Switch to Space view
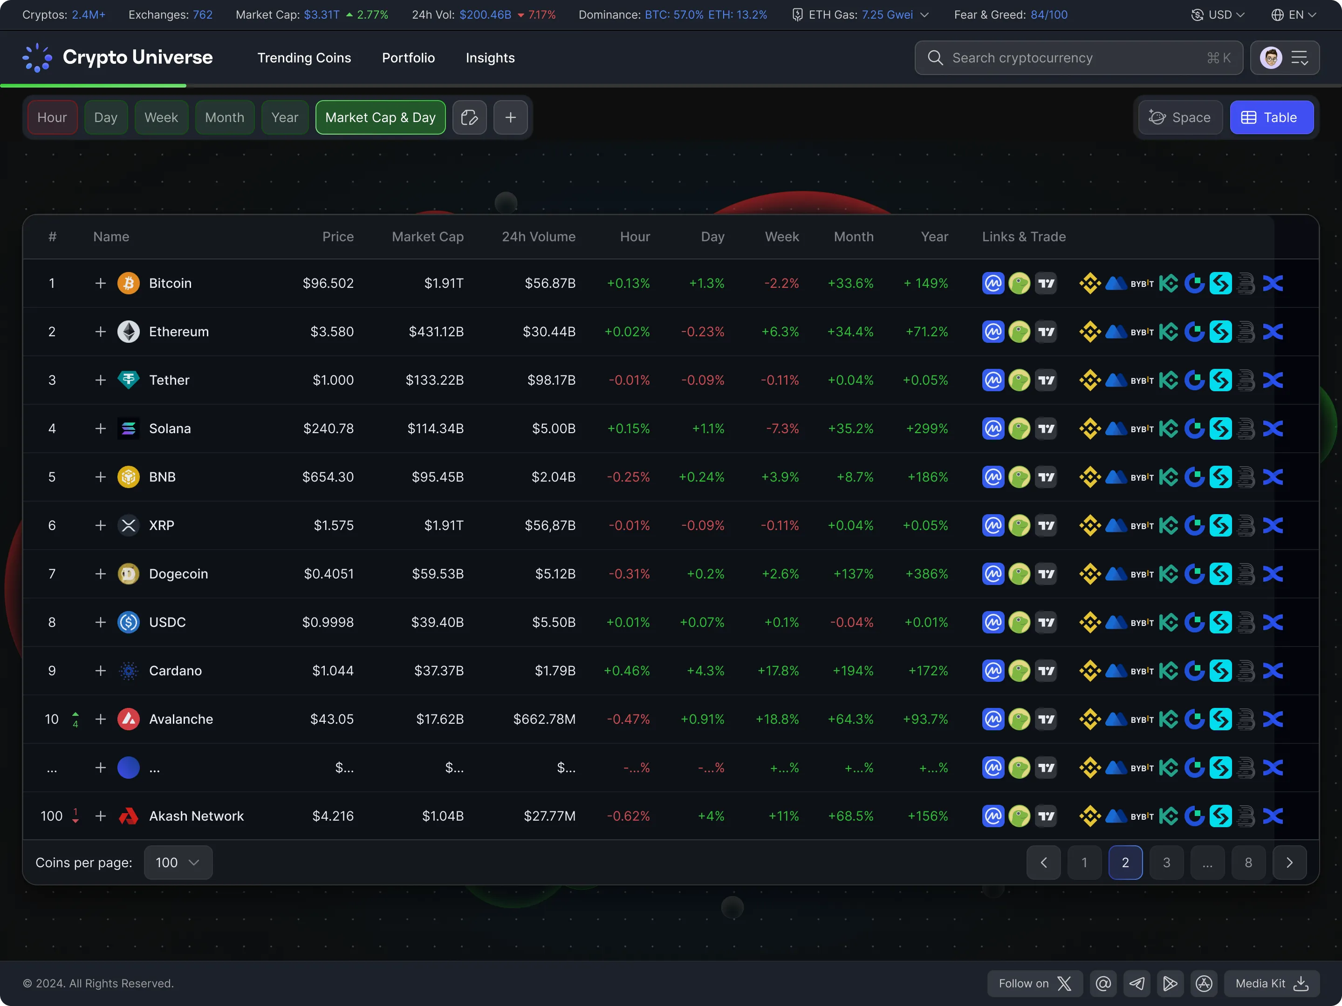Image resolution: width=1342 pixels, height=1006 pixels. click(x=1180, y=118)
